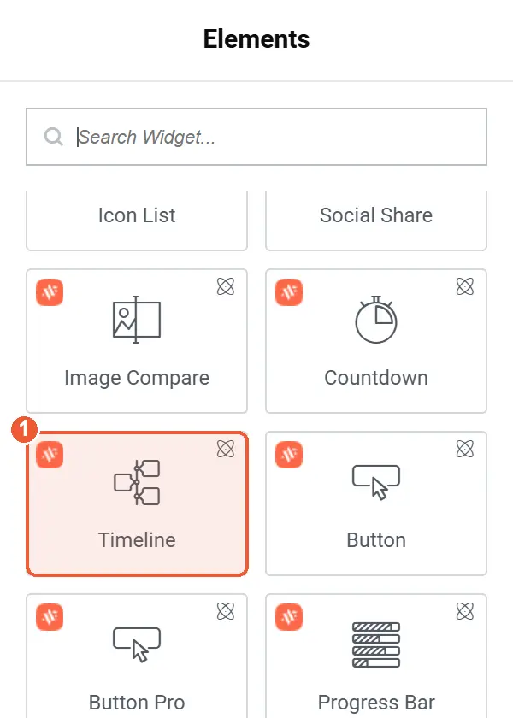Viewport: 513px width, 718px height.
Task: Click the Timeline label text
Action: point(137,540)
